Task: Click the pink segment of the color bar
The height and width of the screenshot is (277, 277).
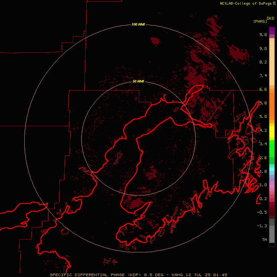Action: [272, 186]
